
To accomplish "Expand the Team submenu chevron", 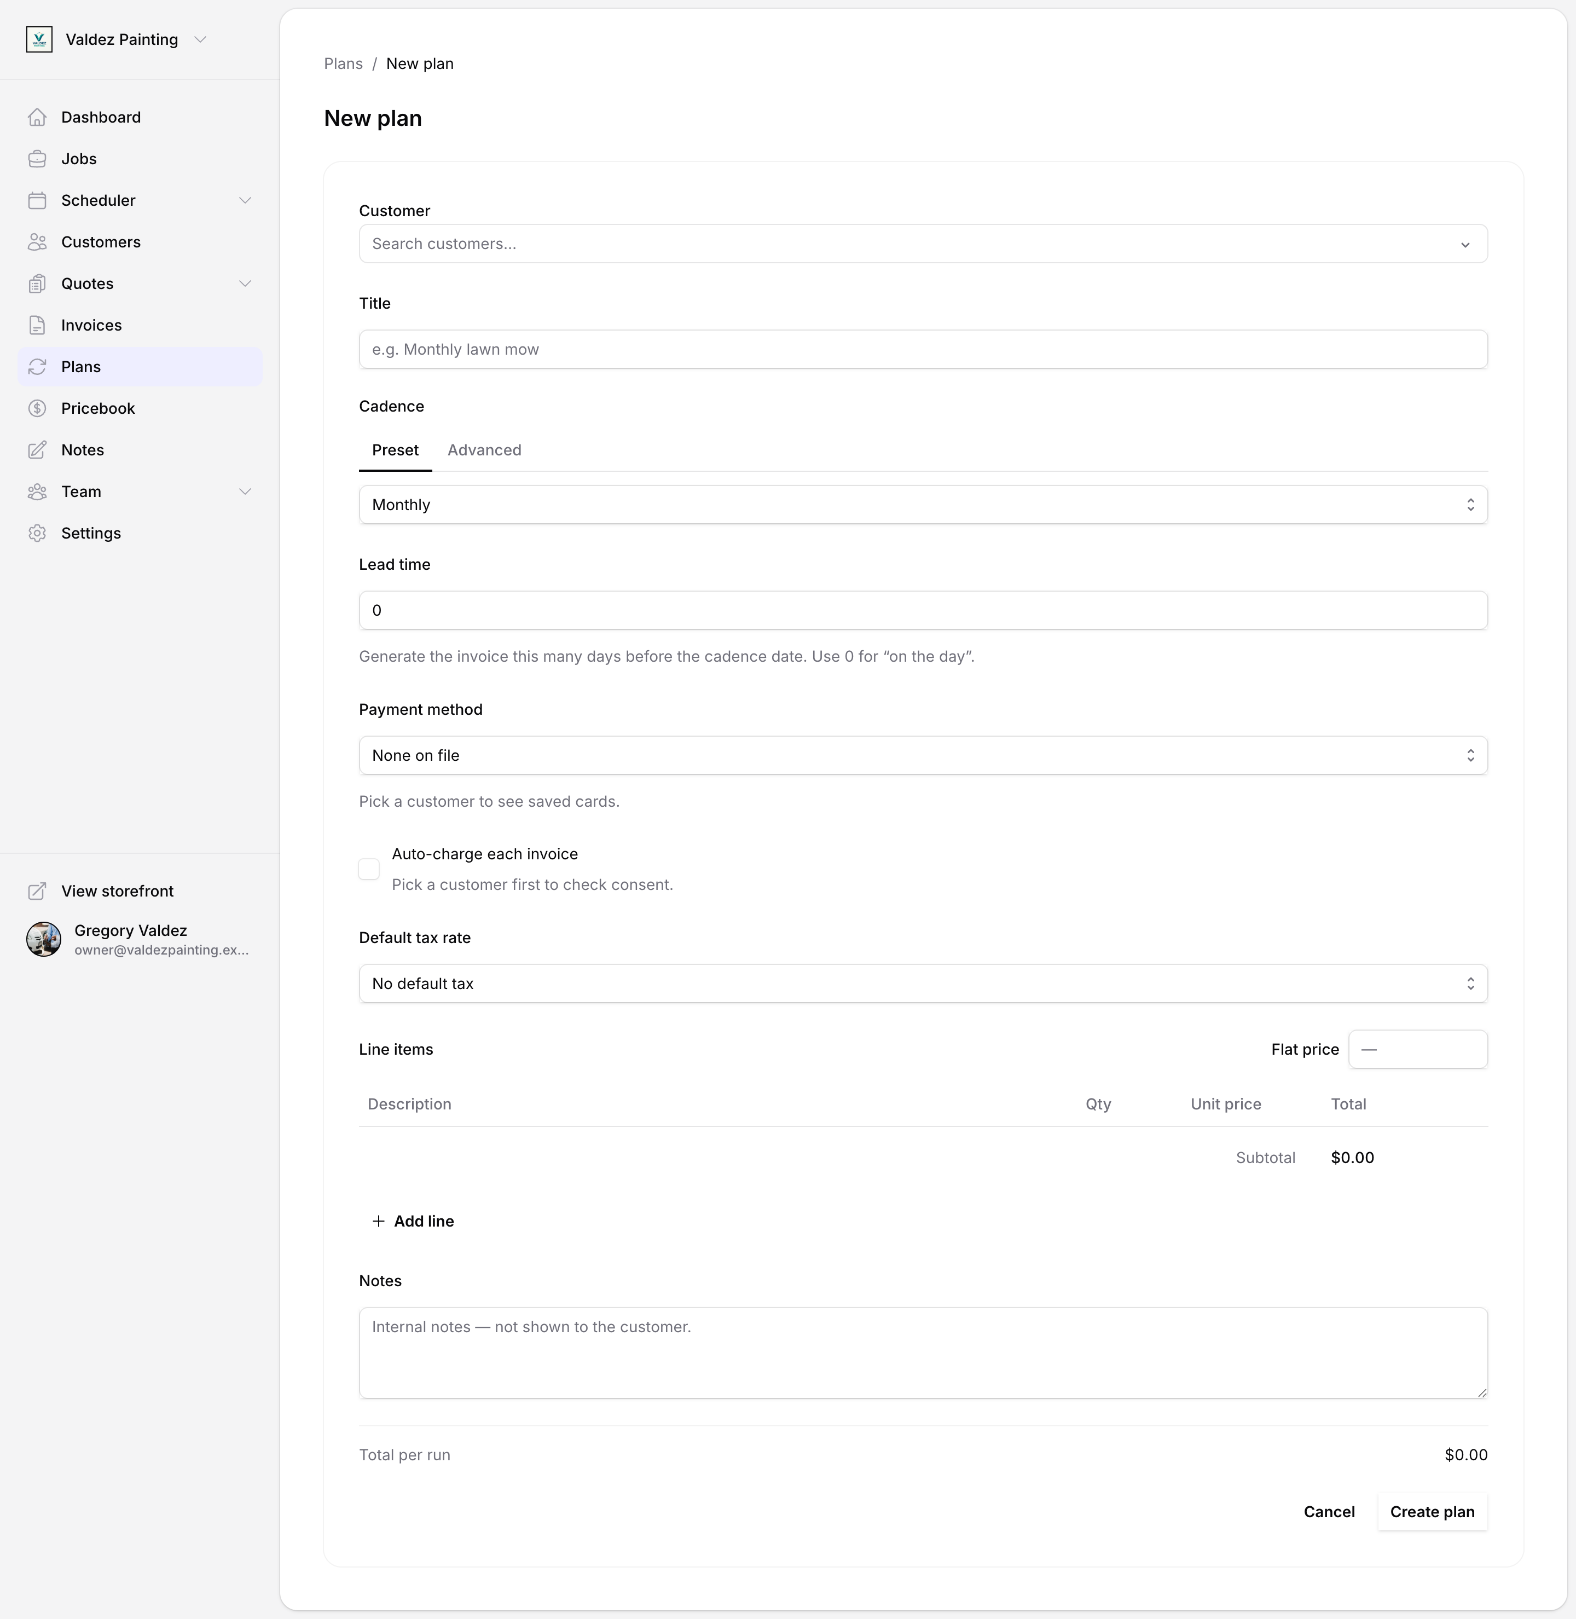I will tap(245, 492).
